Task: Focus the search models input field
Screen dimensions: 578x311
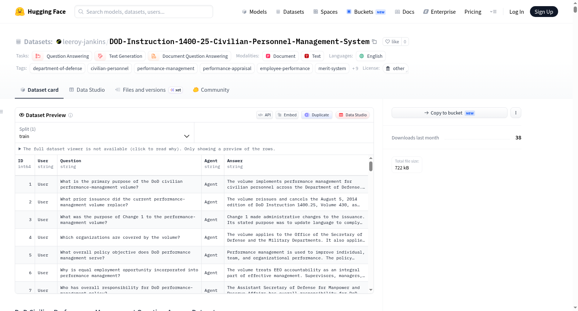Action: (x=144, y=12)
